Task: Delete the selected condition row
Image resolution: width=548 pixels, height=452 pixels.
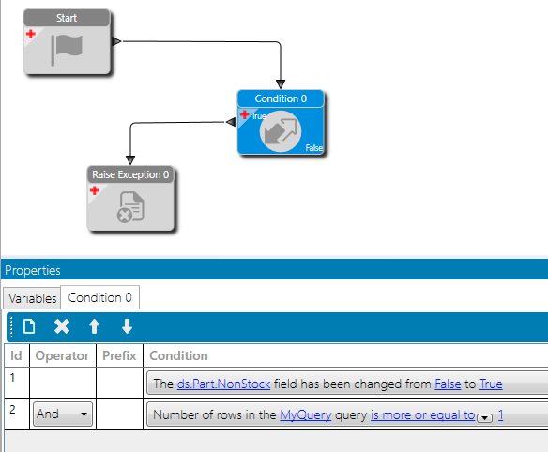Action: (62, 327)
